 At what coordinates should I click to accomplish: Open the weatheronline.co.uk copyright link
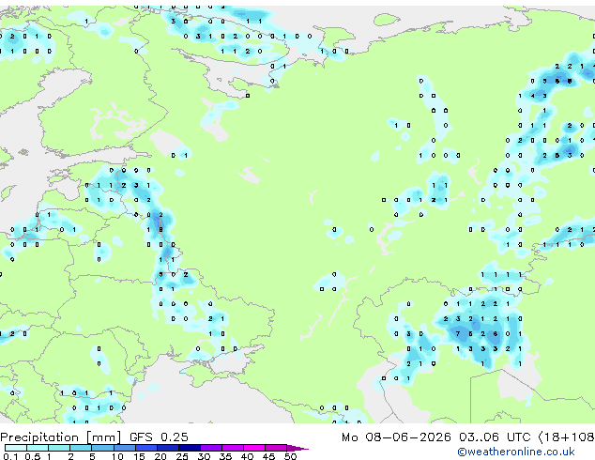click(x=516, y=452)
